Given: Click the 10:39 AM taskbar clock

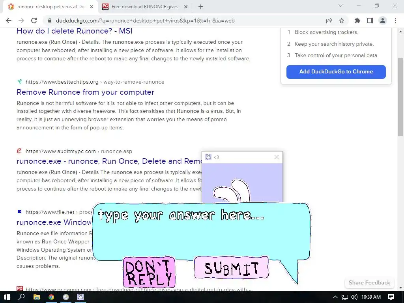Looking at the screenshot, I should point(371,297).
